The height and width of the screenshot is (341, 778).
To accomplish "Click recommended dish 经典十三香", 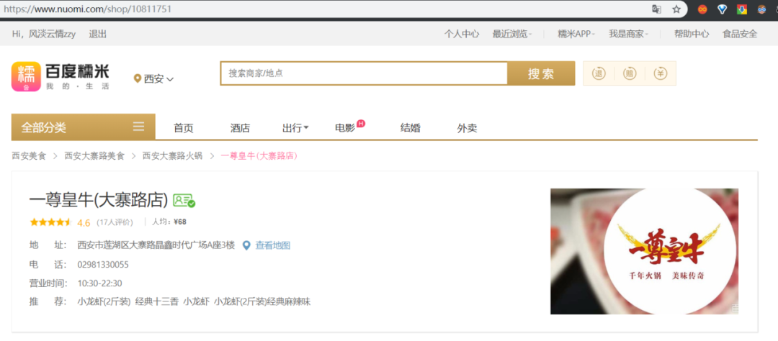I will [x=157, y=301].
